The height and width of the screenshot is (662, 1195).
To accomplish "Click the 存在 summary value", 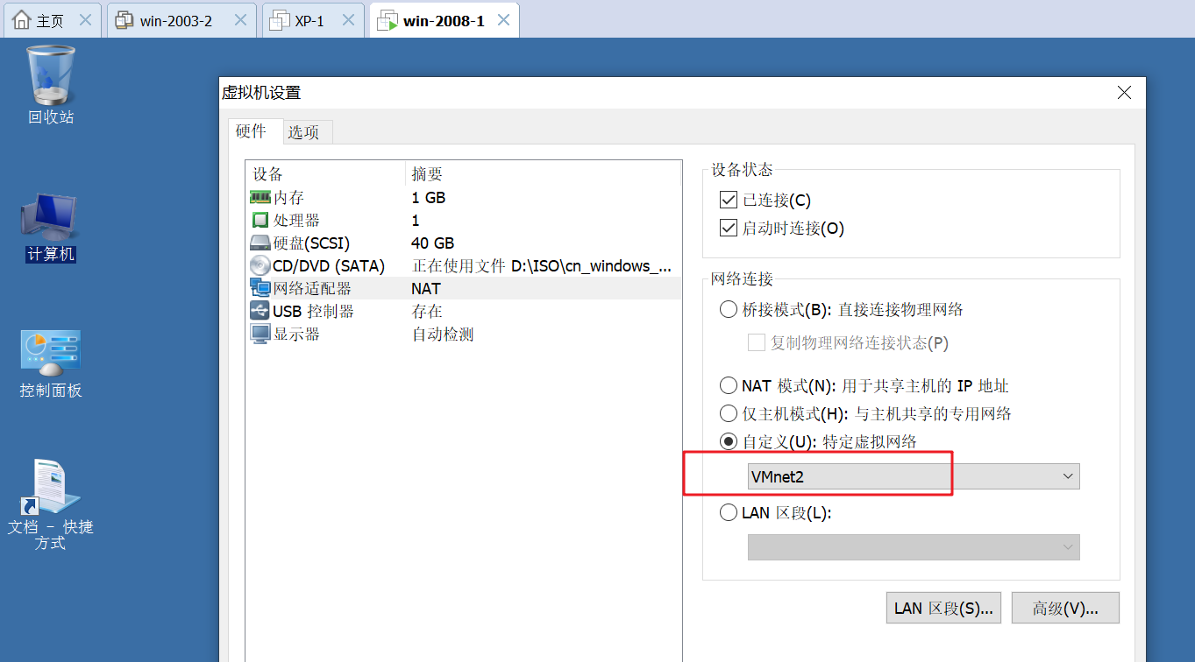I will (427, 311).
